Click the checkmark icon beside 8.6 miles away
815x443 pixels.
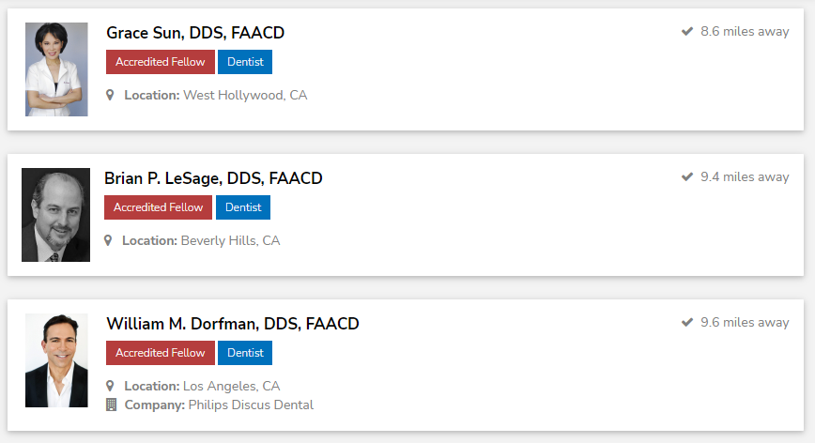(687, 31)
